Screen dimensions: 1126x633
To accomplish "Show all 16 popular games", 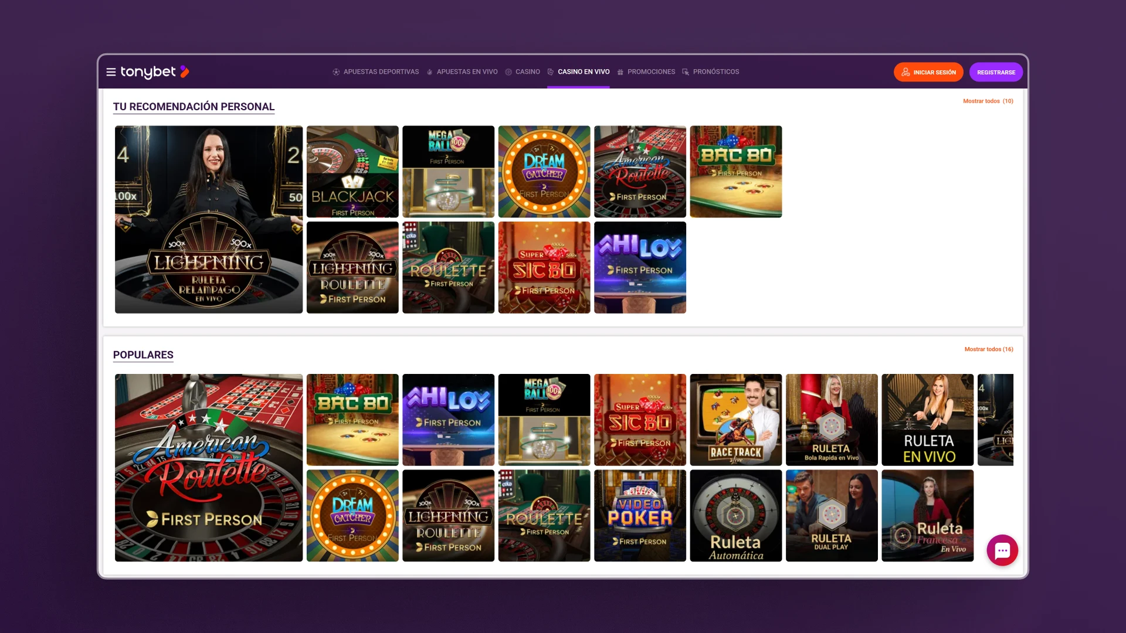I will pyautogui.click(x=989, y=349).
